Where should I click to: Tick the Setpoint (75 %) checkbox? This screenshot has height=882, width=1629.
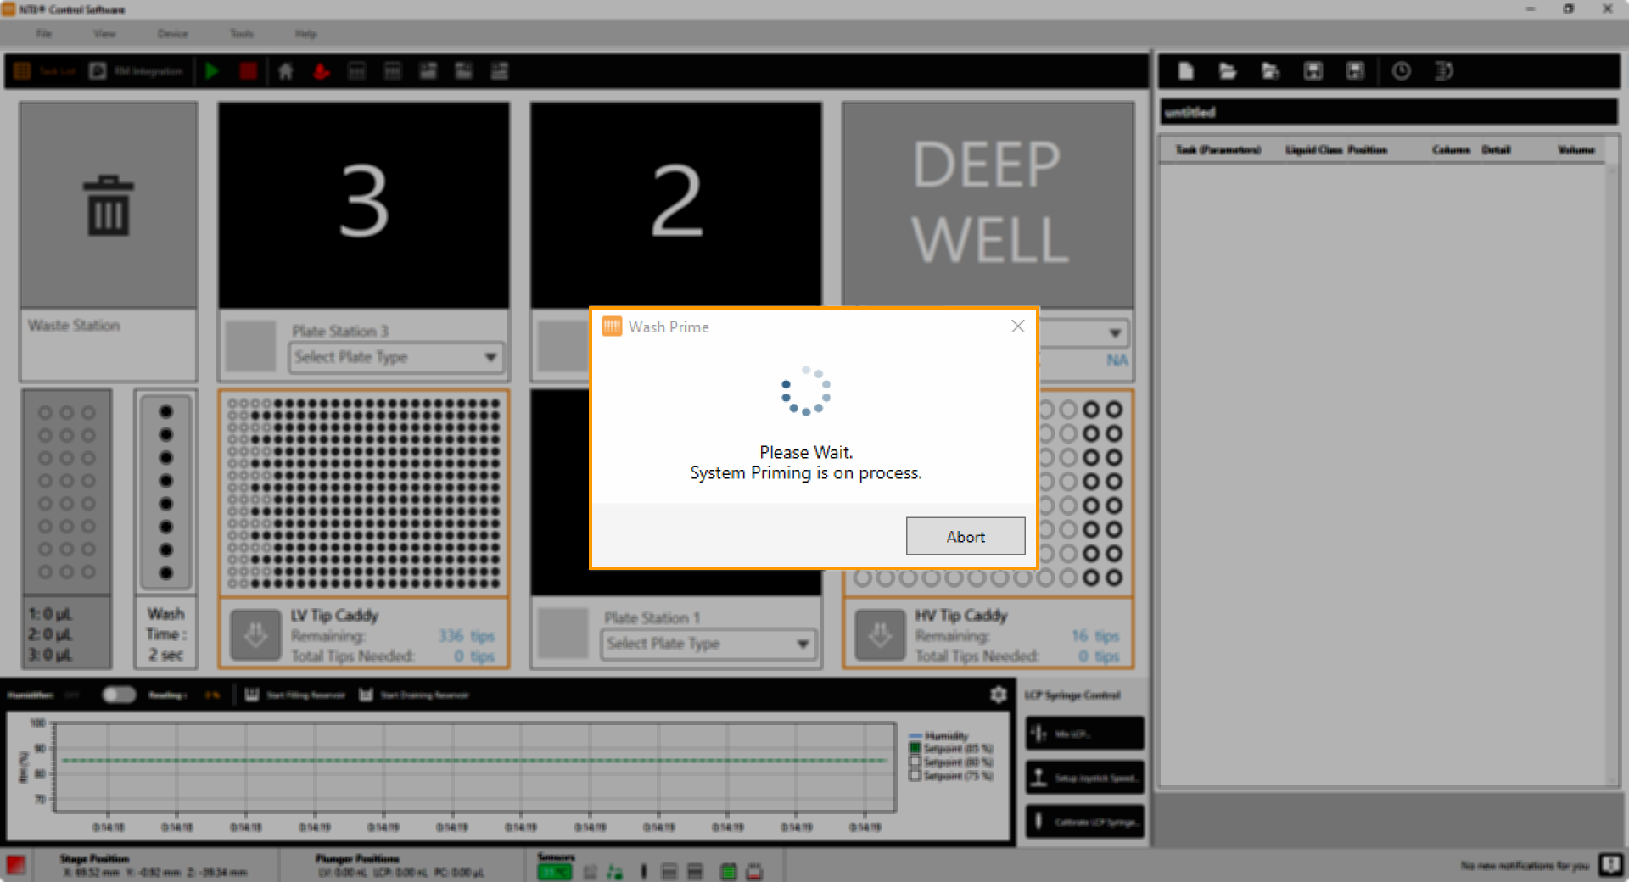[x=915, y=775]
